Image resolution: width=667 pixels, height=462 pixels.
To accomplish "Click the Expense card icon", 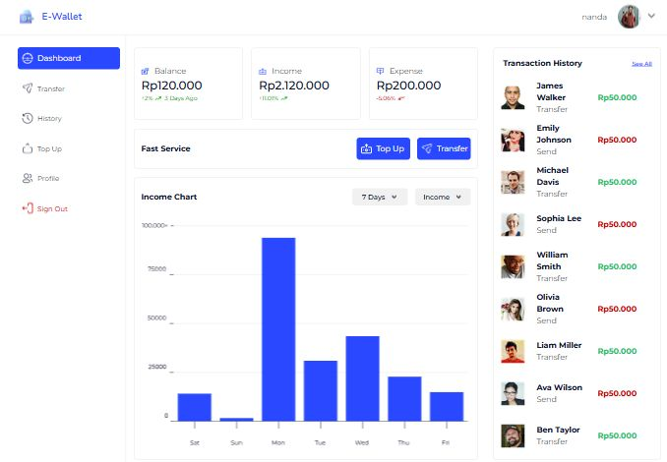I will point(381,71).
